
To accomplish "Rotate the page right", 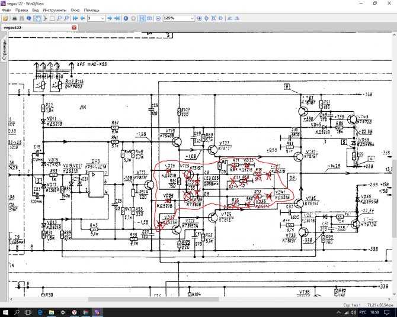I will pyautogui.click(x=237, y=18).
